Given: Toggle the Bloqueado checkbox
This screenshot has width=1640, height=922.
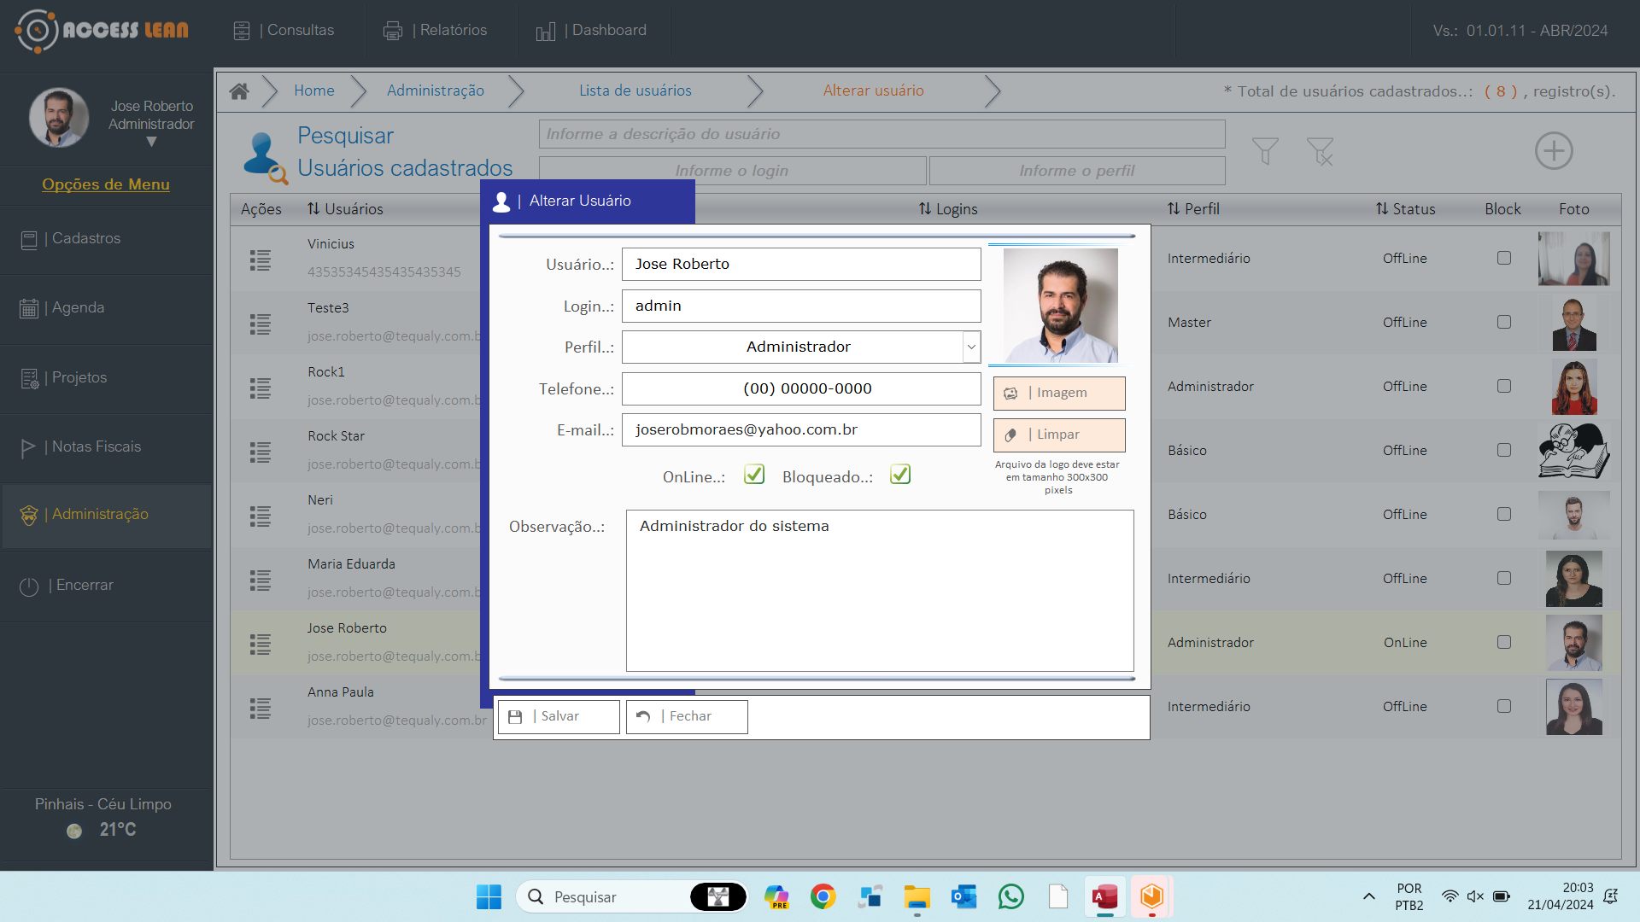Looking at the screenshot, I should tap(900, 475).
